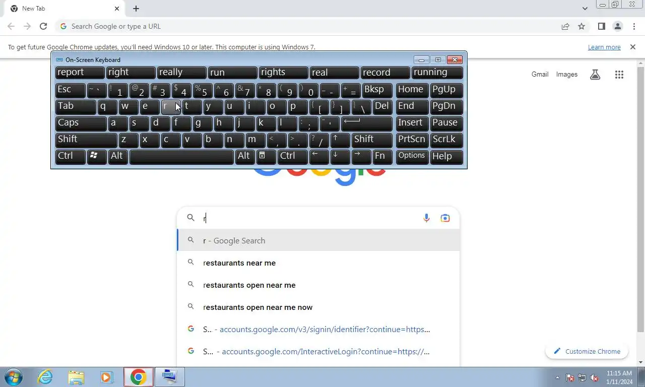Click Customize Chrome button

pos(587,351)
